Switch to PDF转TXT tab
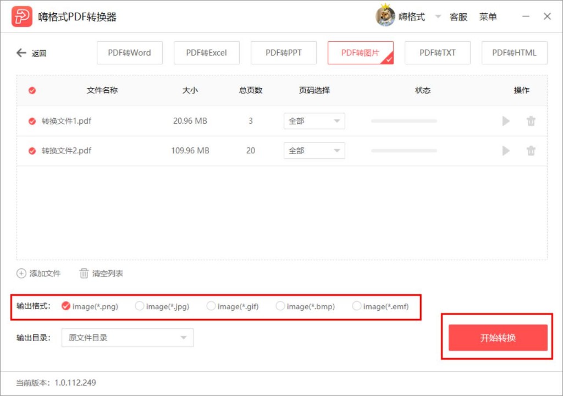 437,53
